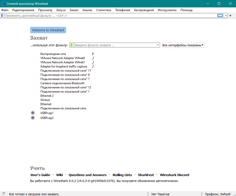Screen dimensions: 236x196
Task: Open the Помощь menu
Action: point(186,10)
